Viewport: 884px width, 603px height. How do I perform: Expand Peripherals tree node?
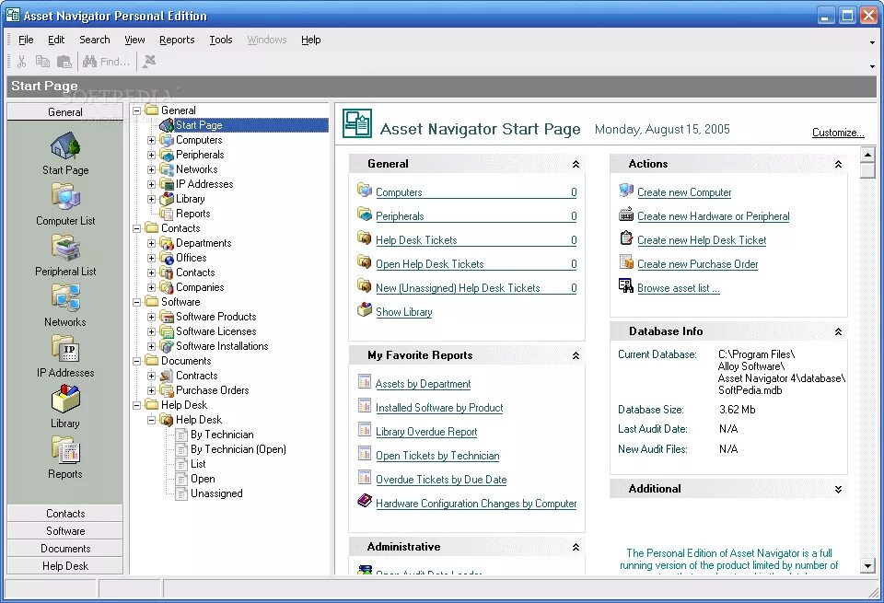pyautogui.click(x=151, y=155)
